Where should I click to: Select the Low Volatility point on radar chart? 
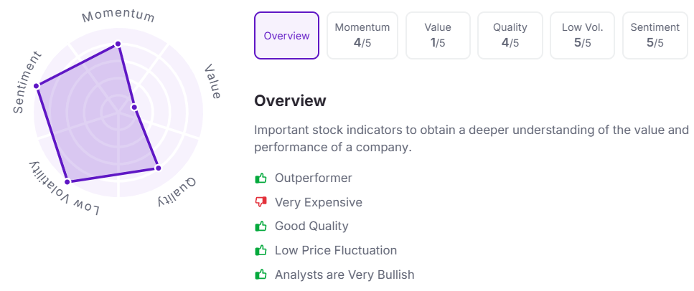click(x=67, y=181)
